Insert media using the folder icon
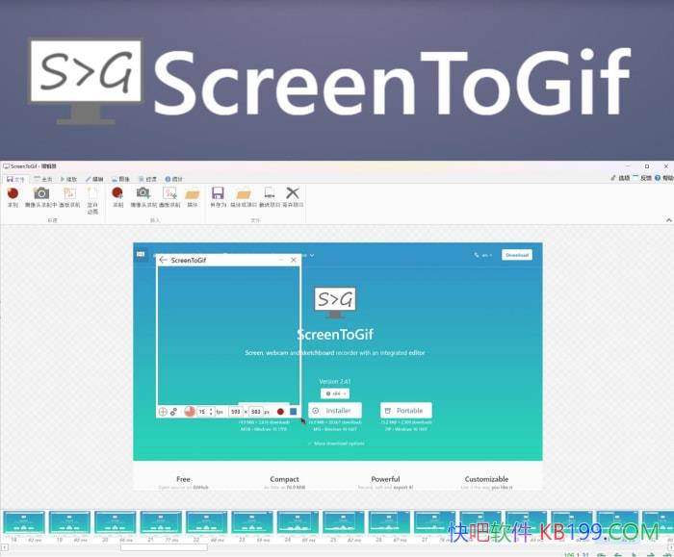This screenshot has width=674, height=557. click(x=193, y=194)
